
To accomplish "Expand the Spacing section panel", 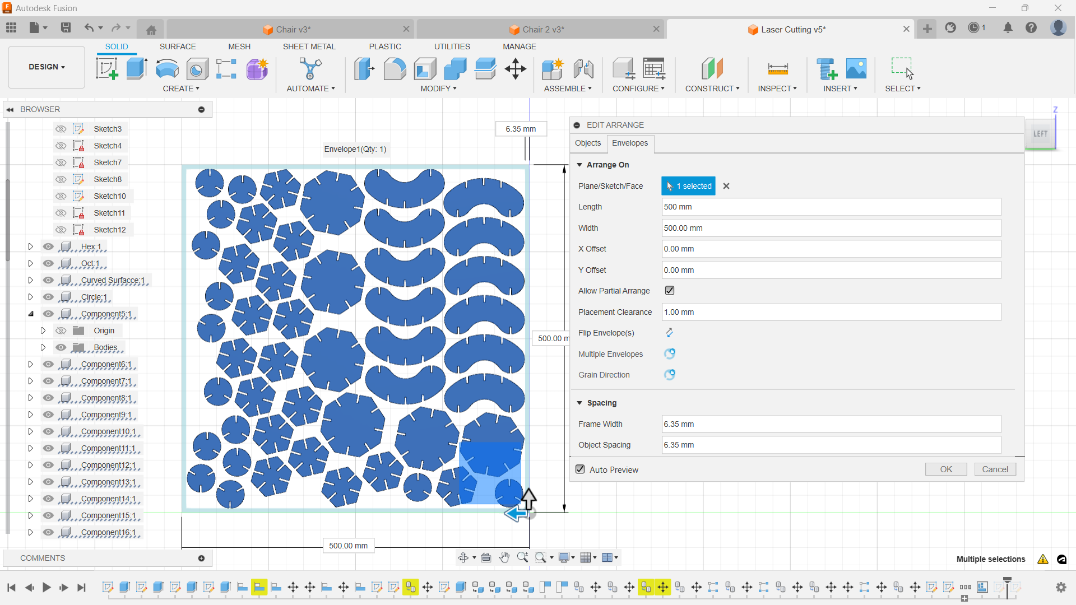I will (580, 403).
